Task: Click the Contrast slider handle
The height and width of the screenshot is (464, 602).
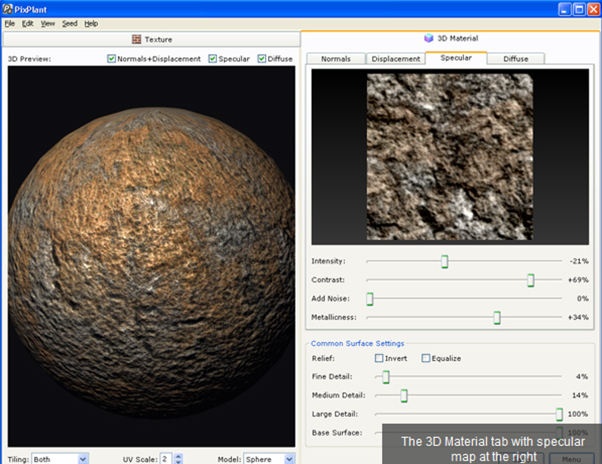Action: [x=531, y=280]
